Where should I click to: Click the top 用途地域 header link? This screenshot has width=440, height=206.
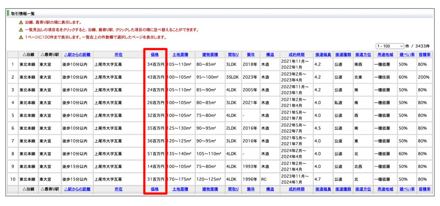(385, 55)
